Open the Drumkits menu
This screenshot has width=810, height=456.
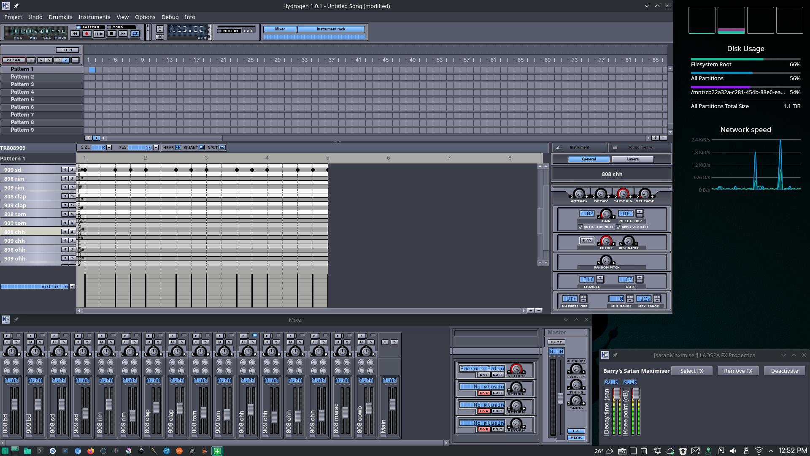point(60,17)
